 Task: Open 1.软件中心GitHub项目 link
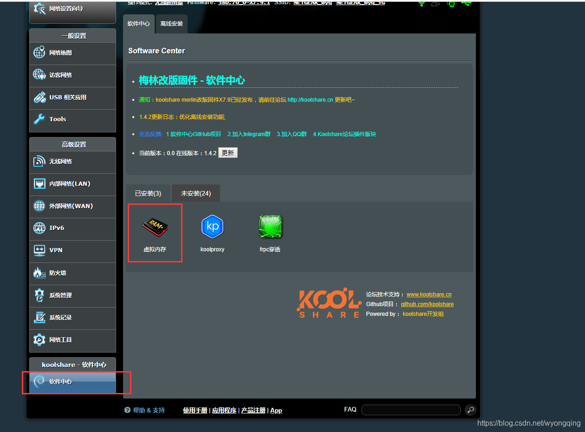point(194,134)
